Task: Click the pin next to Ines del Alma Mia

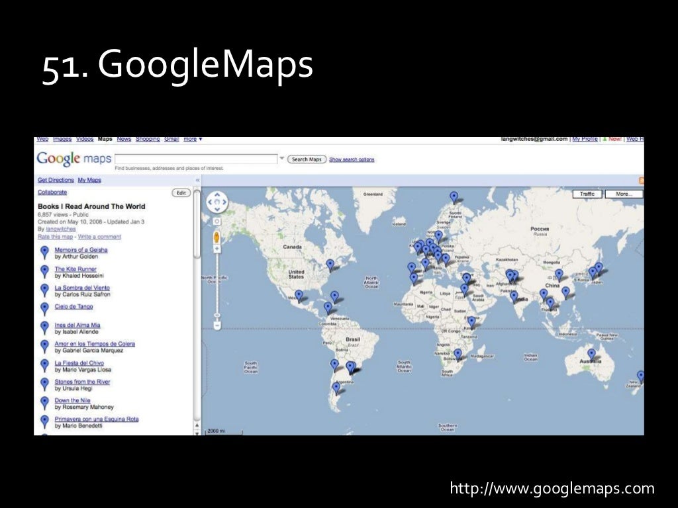Action: [44, 327]
